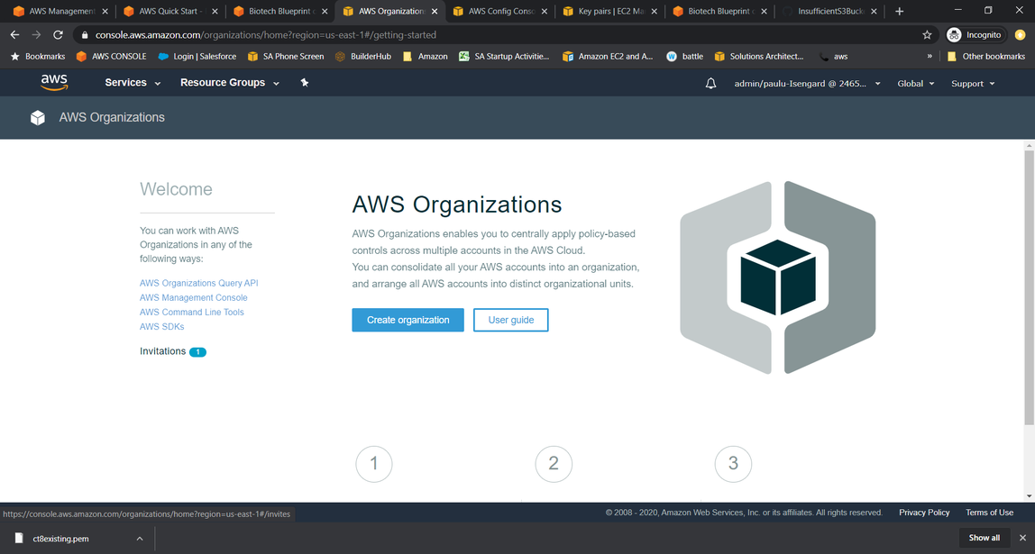
Task: Reload the page
Action: point(58,35)
